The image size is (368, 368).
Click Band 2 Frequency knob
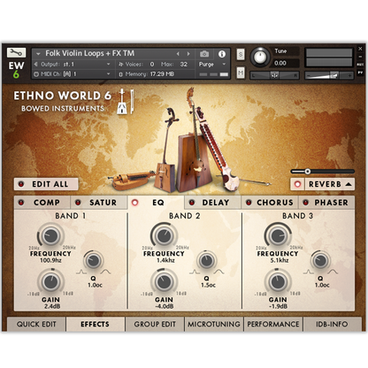164,235
